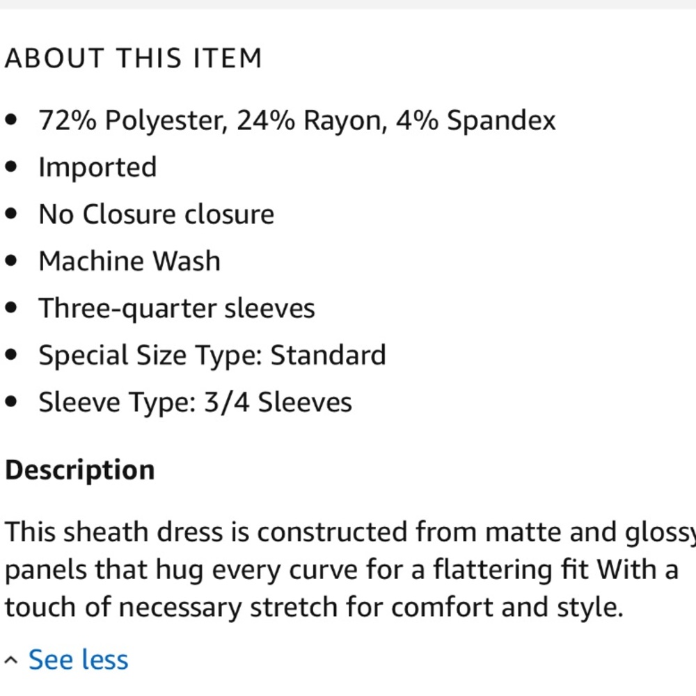696x696 pixels.
Task: Click the bullet dot beside "Machine Wash"
Action: coord(10,262)
